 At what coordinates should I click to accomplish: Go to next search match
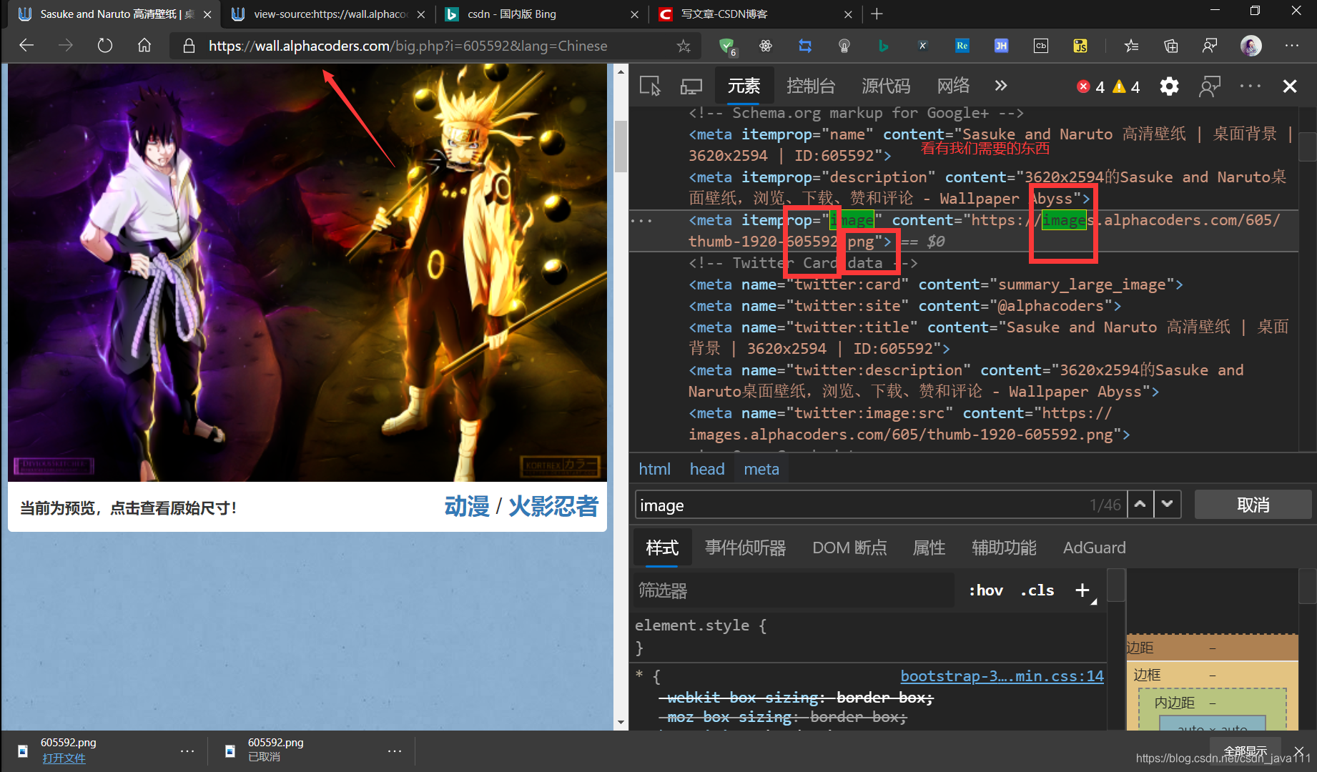pyautogui.click(x=1167, y=505)
